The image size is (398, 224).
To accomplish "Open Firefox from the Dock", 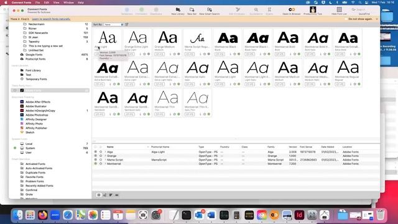I will pyautogui.click(x=43, y=215).
